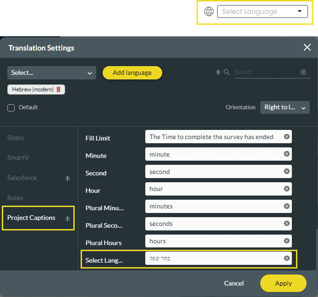This screenshot has width=318, height=297.
Task: Clear the Plural Hours caption field
Action: click(287, 241)
